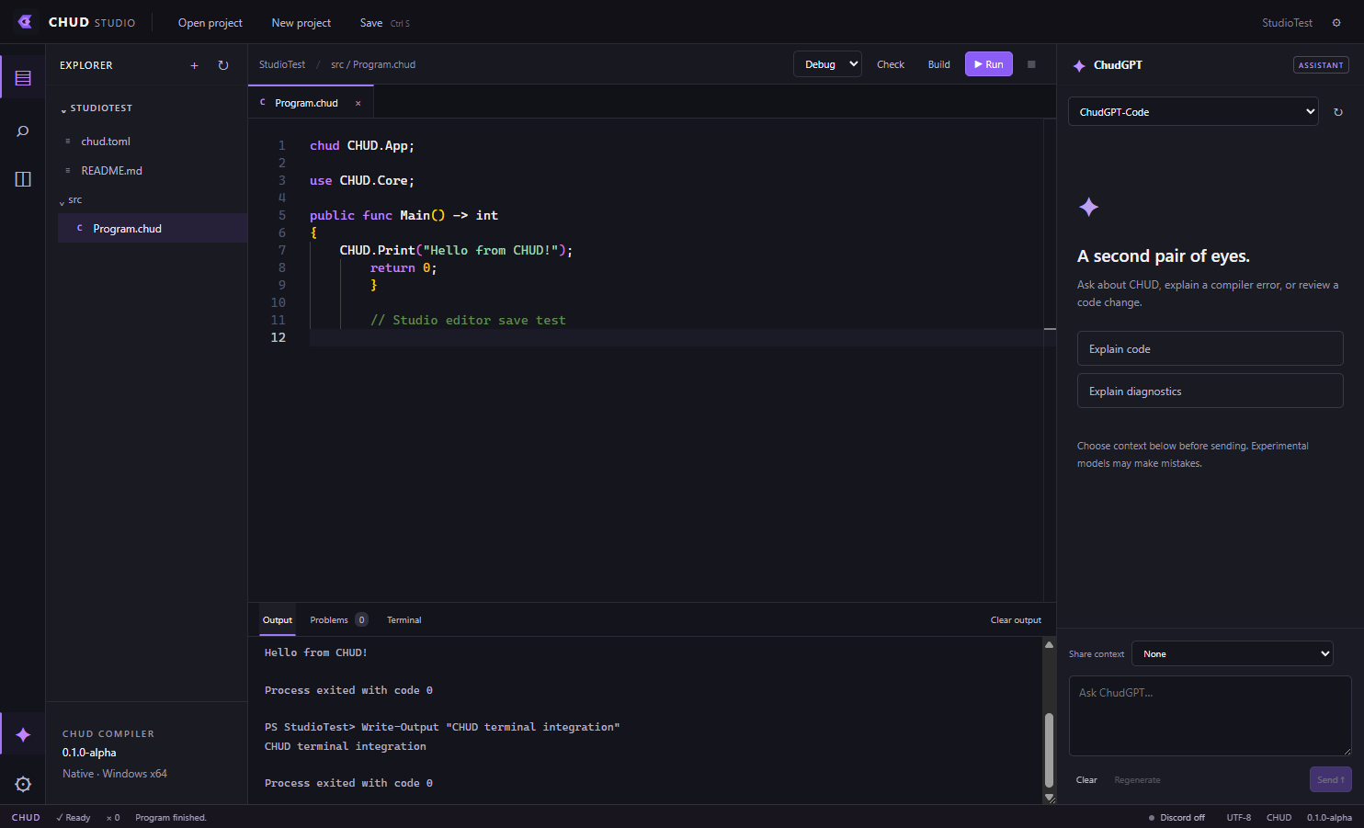Switch to the Output tab

[278, 620]
